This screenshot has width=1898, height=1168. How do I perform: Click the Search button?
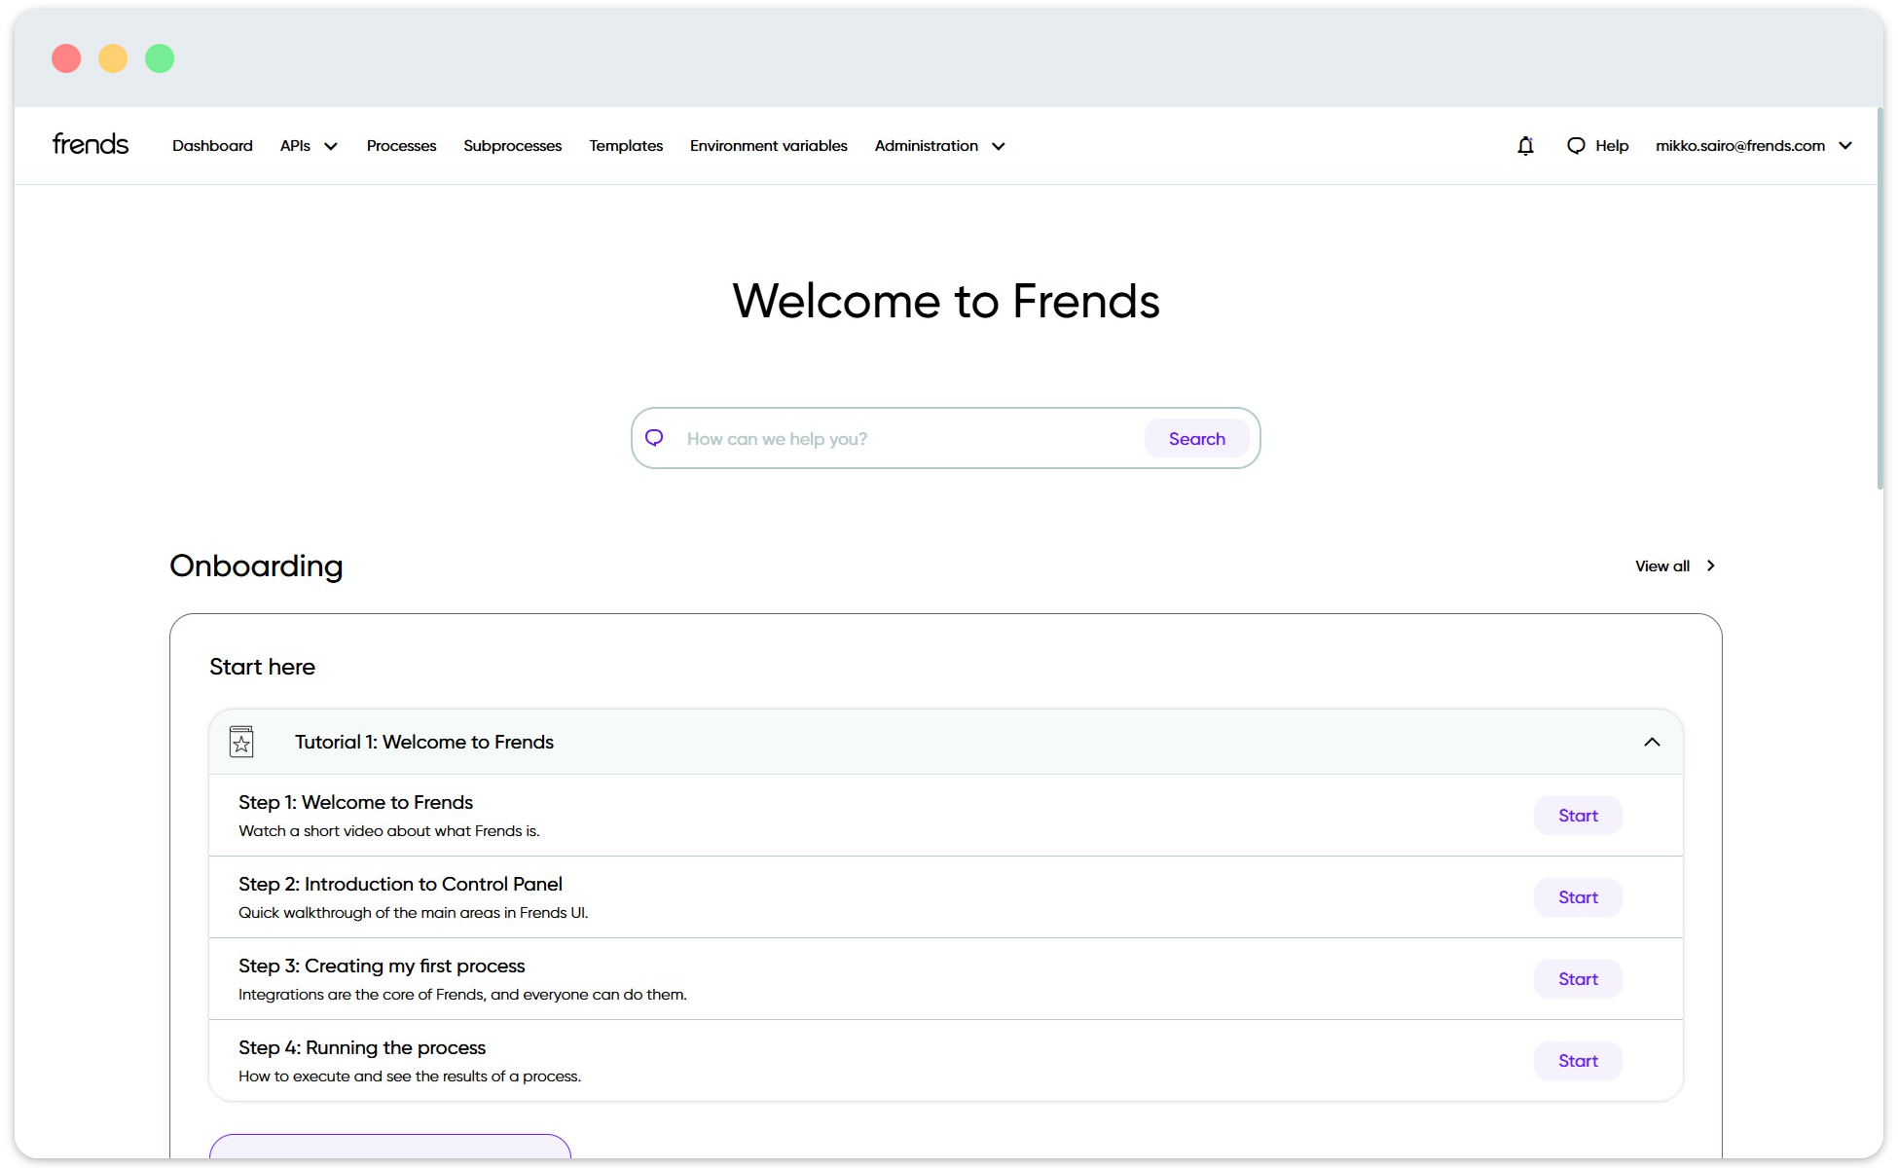(x=1197, y=438)
